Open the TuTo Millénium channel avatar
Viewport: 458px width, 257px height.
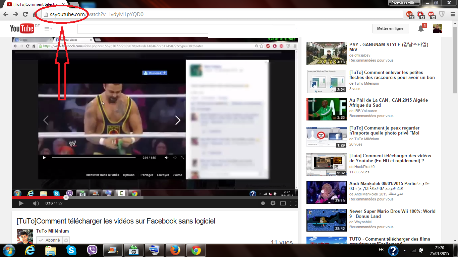click(x=25, y=236)
